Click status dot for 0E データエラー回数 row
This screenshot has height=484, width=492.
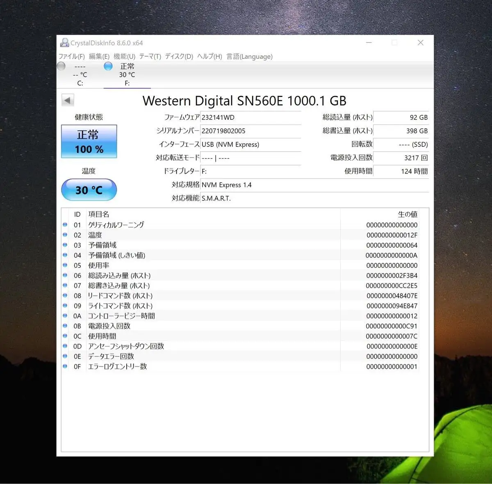65,356
